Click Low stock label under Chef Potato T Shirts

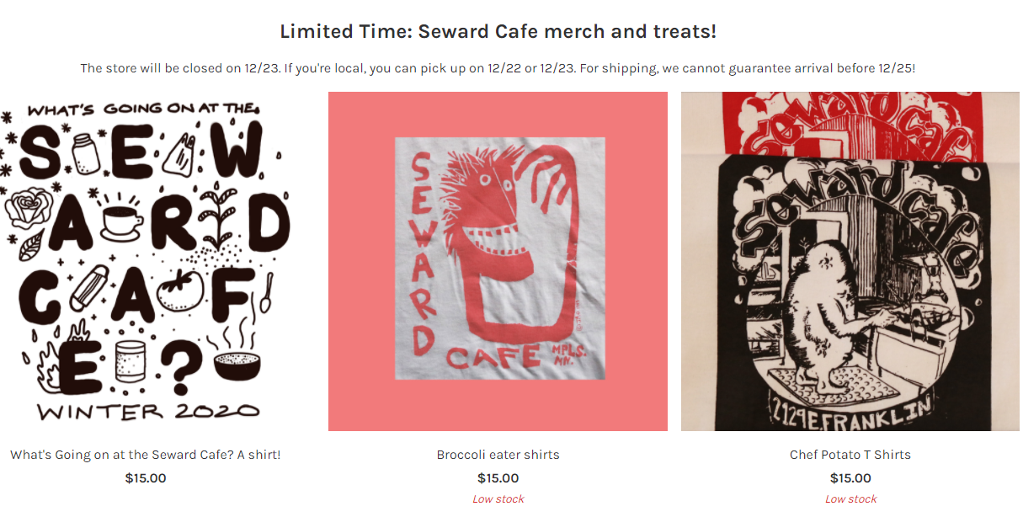(850, 499)
